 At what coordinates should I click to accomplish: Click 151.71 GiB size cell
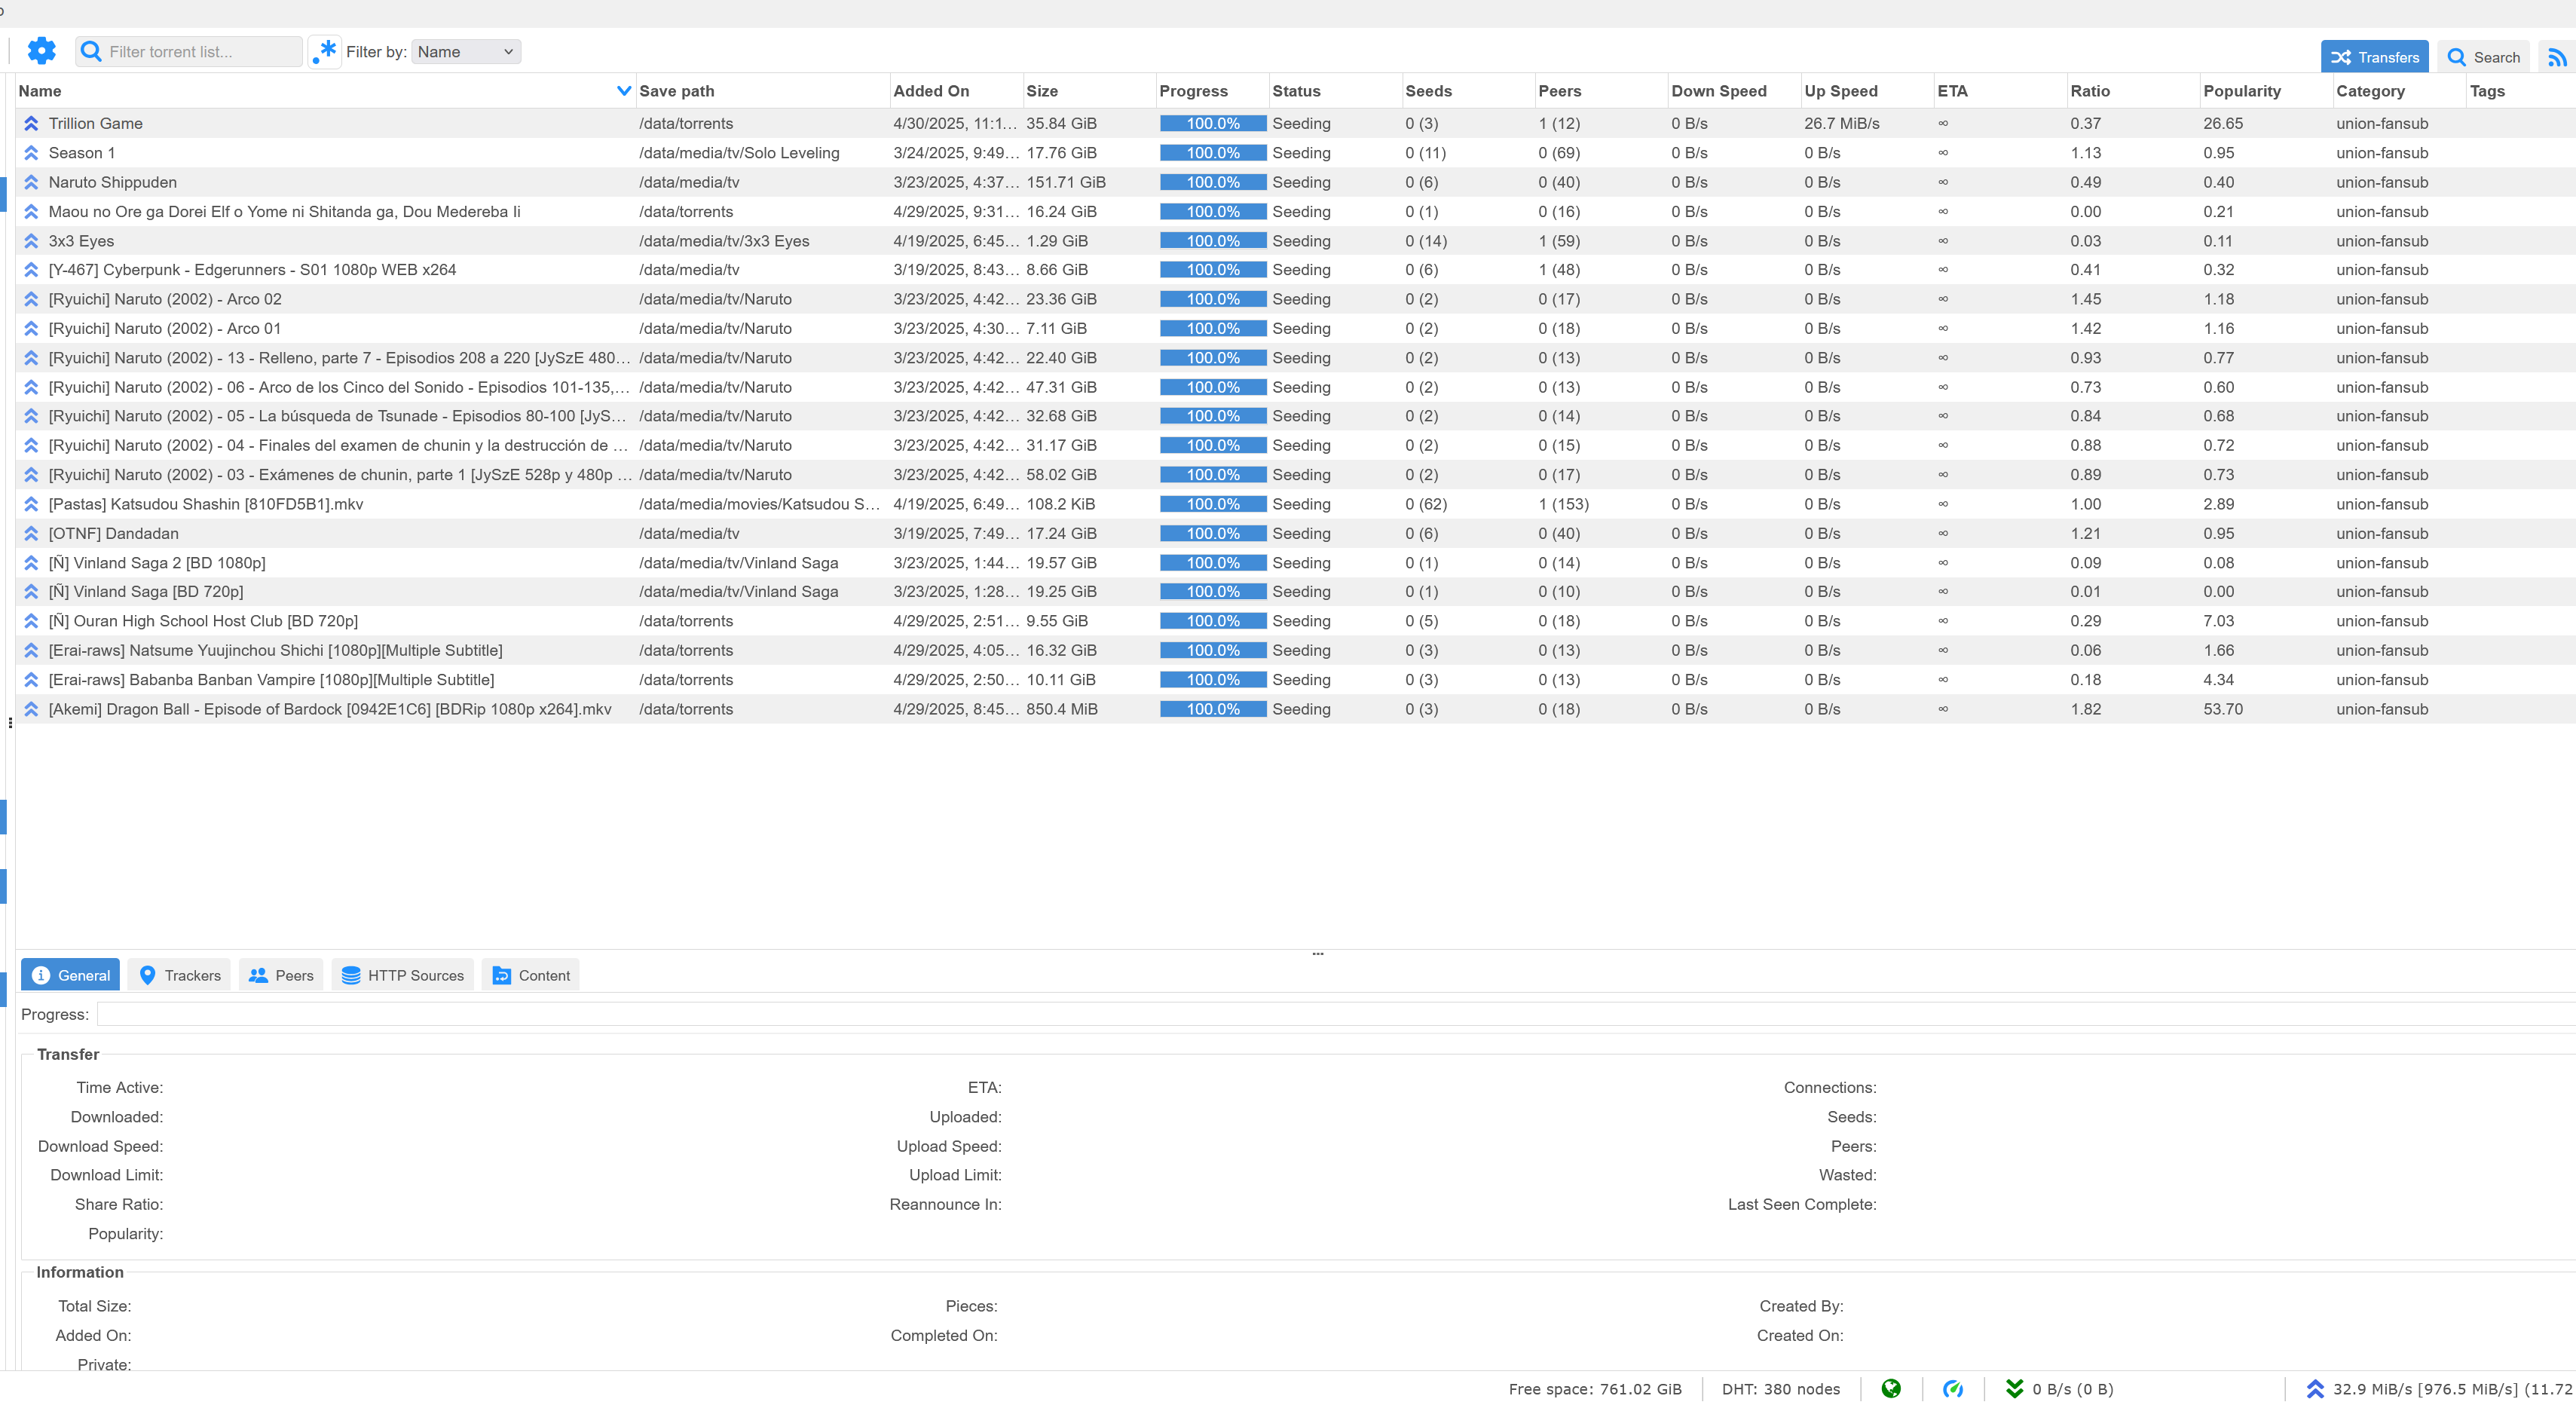click(1066, 182)
